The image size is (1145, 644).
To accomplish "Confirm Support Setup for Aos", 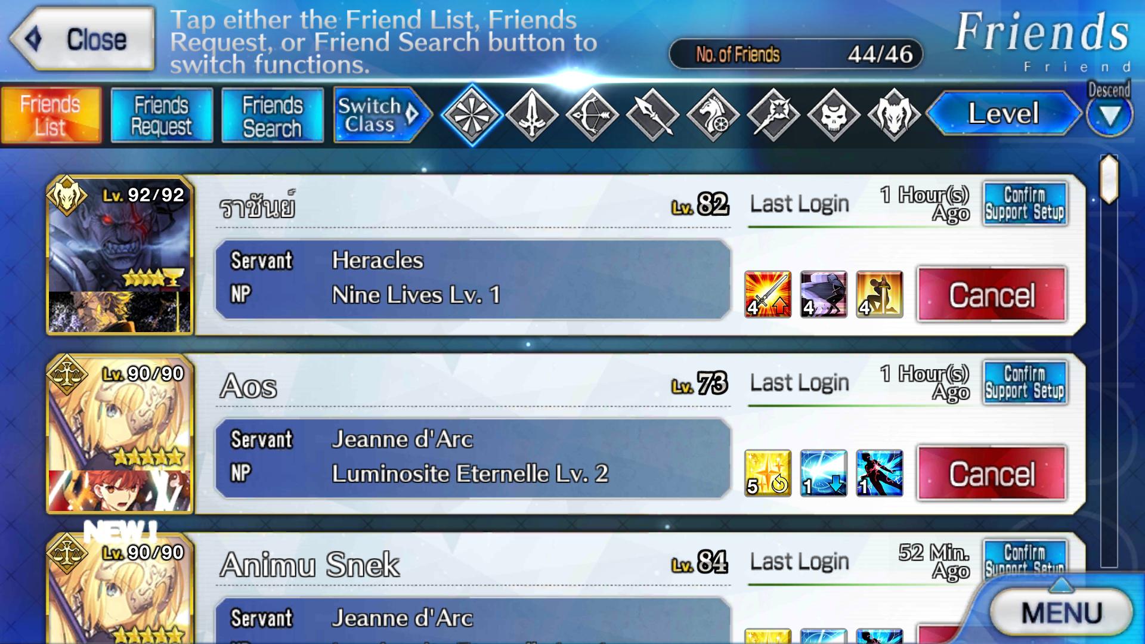I will 1025,382.
